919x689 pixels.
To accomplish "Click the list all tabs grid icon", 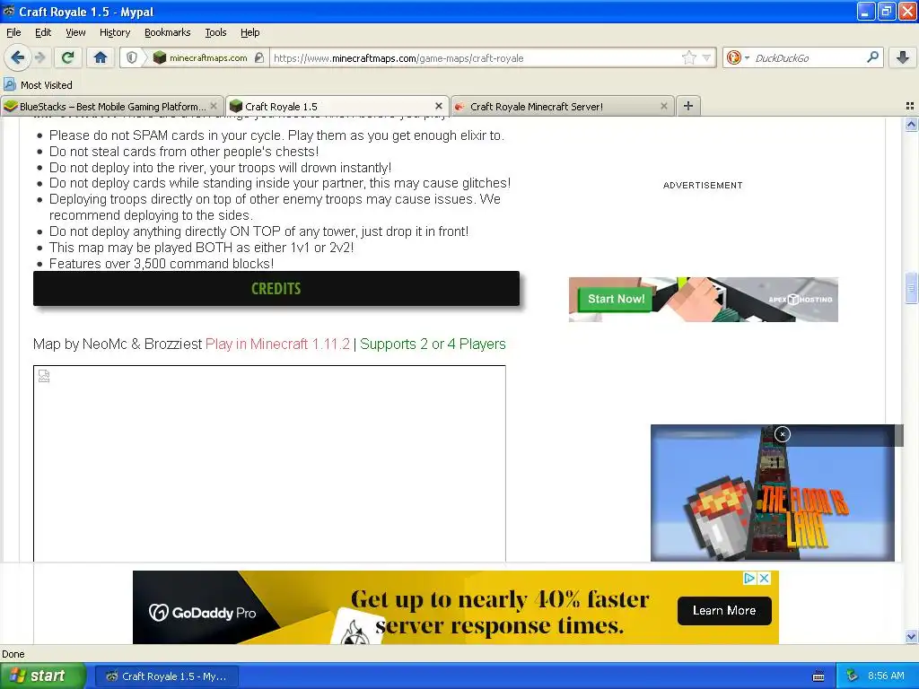I will pos(910,106).
